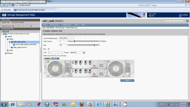Viewport: 190px width, 107px height.
Task: Click the Volume Set Base-name field
Action: [x=66, y=38]
